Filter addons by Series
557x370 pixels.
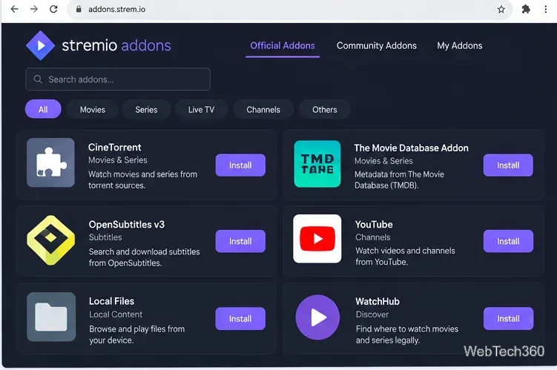tap(146, 110)
